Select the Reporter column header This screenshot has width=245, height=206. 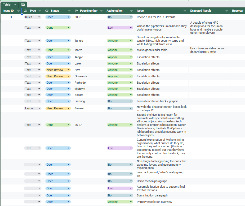click(x=237, y=11)
